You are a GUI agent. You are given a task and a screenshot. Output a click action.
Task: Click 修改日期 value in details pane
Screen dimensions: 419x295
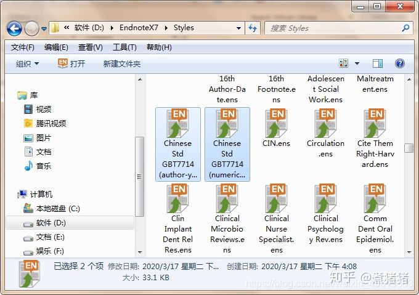(x=181, y=266)
